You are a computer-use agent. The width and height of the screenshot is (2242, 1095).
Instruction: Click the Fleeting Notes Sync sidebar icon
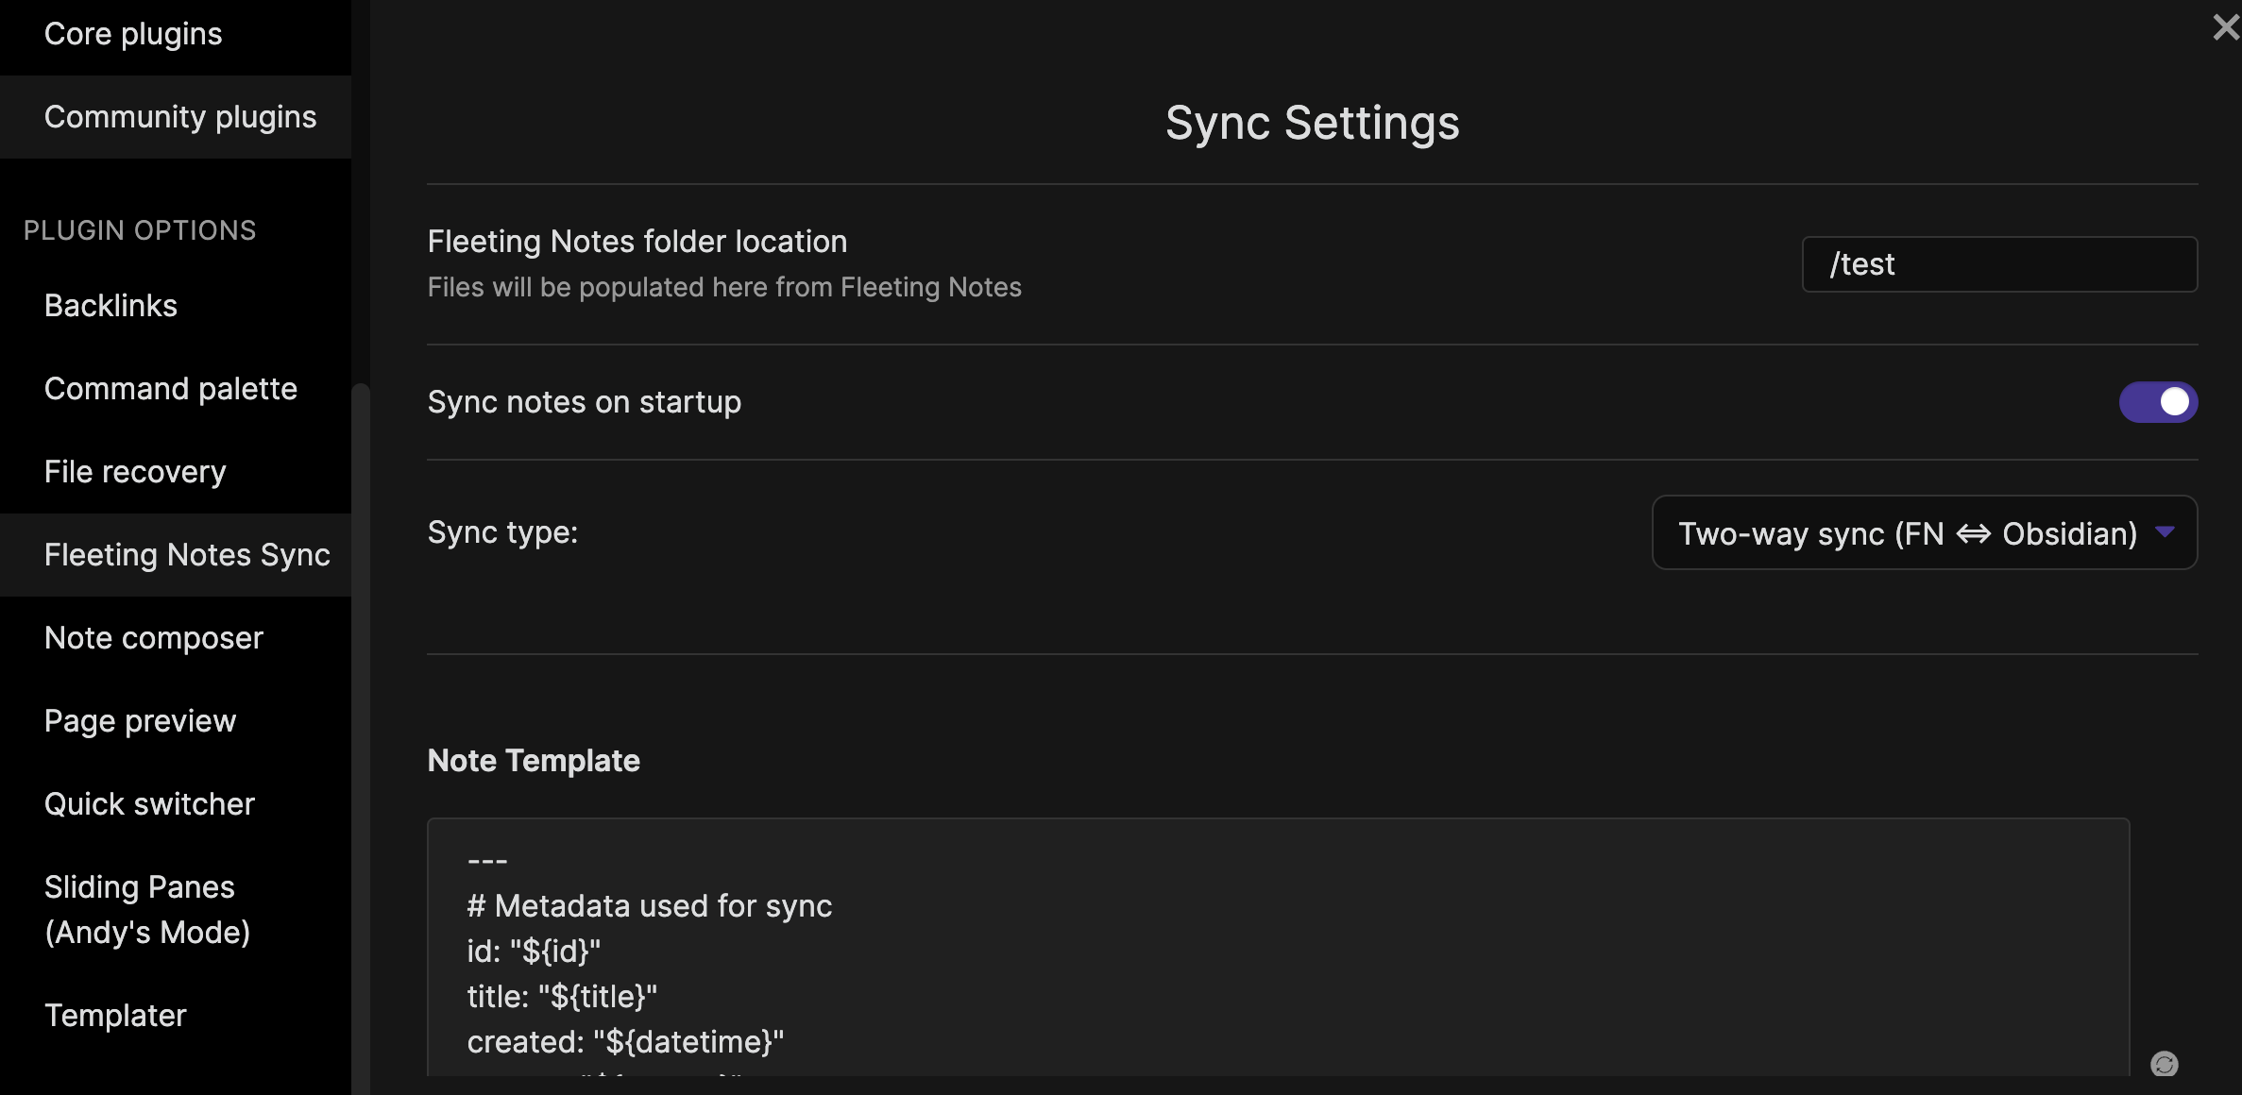pyautogui.click(x=186, y=555)
